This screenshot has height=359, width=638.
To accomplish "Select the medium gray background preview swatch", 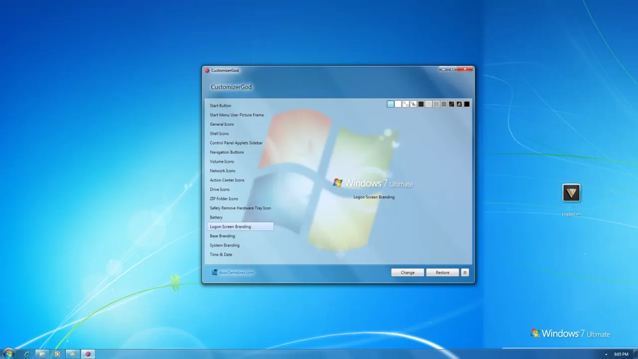I will 444,104.
